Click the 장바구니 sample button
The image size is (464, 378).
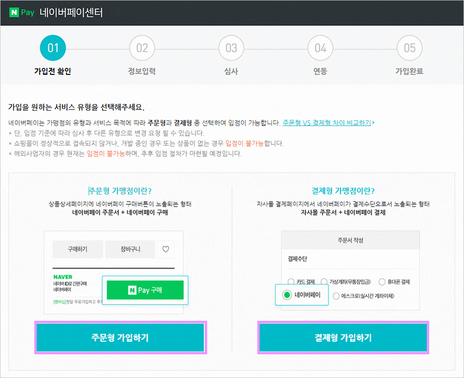click(x=130, y=249)
